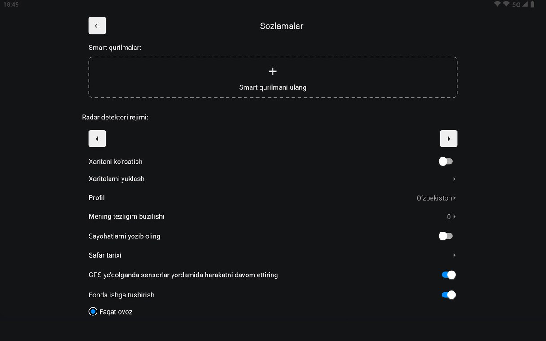The height and width of the screenshot is (341, 546).
Task: Open Safar tarixi arrow
Action: 454,255
